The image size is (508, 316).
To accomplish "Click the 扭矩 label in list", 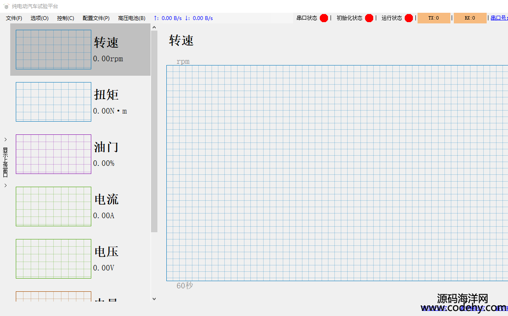I will click(106, 95).
